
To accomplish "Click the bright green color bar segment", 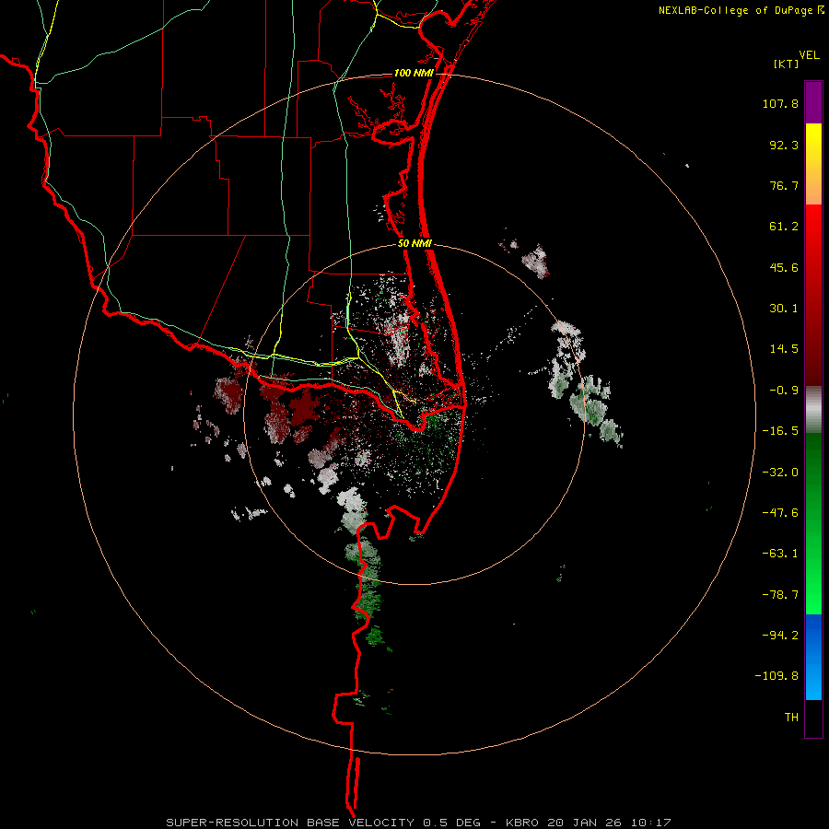I will 813,523.
